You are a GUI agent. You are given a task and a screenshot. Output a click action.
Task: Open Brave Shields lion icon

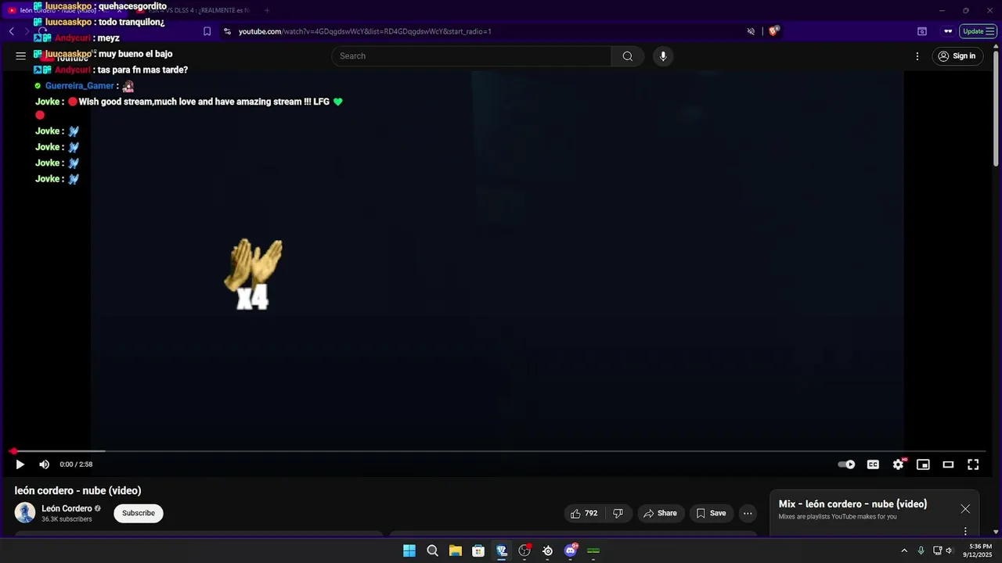click(x=774, y=31)
